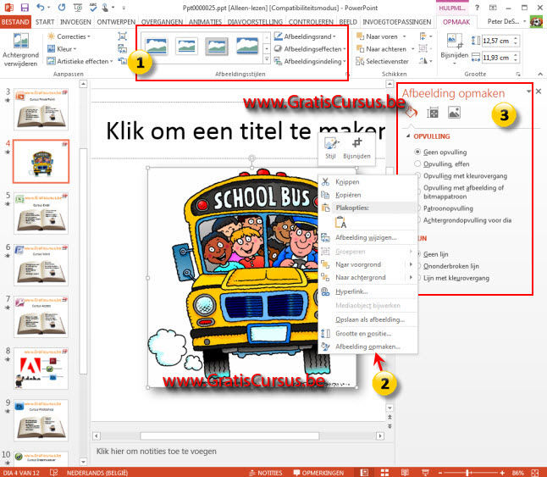Click the Grootte en eigenschappen pane icon

pyautogui.click(x=433, y=113)
